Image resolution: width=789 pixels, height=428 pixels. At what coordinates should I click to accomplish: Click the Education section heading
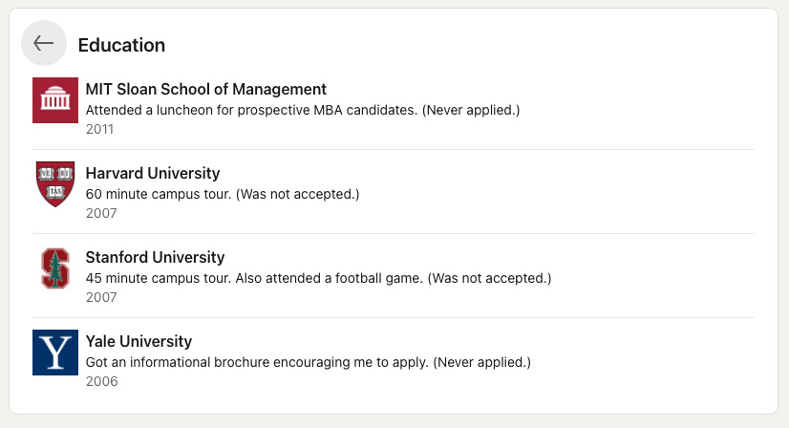pos(121,45)
